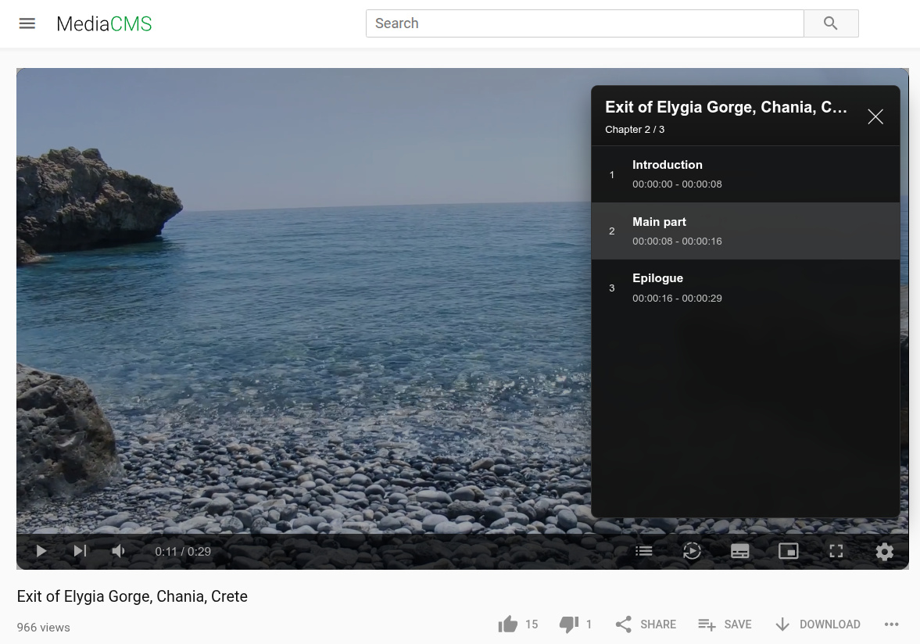This screenshot has height=644, width=920.
Task: Click the search magnifier icon
Action: click(830, 23)
